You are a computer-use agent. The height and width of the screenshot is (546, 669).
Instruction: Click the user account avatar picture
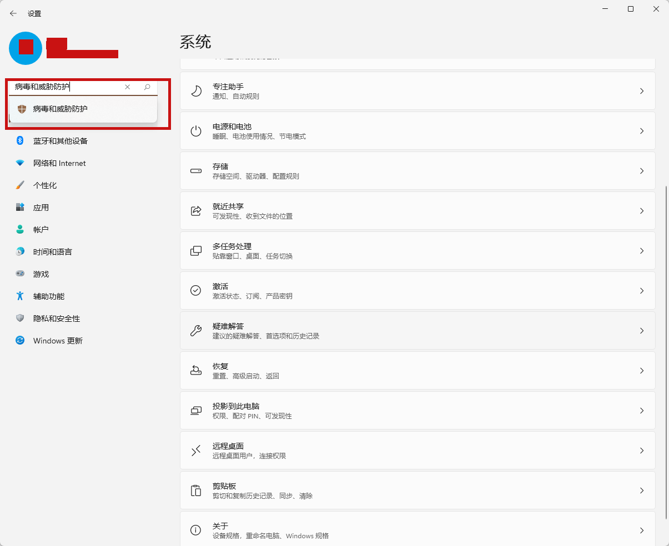tap(26, 48)
